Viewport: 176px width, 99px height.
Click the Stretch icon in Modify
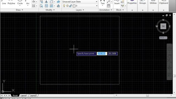(42, 6)
